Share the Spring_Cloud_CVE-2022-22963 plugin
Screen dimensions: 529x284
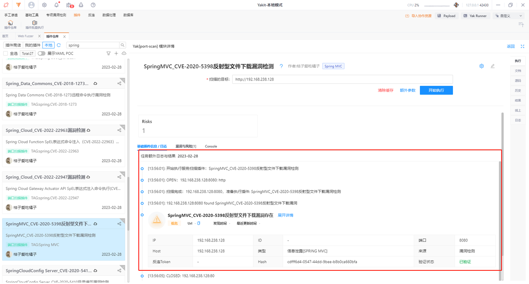[x=119, y=130]
